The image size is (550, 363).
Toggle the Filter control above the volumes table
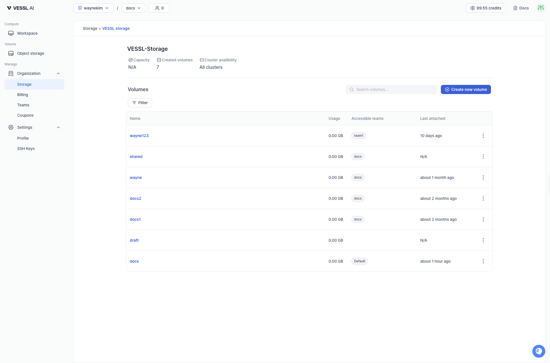[x=140, y=102]
